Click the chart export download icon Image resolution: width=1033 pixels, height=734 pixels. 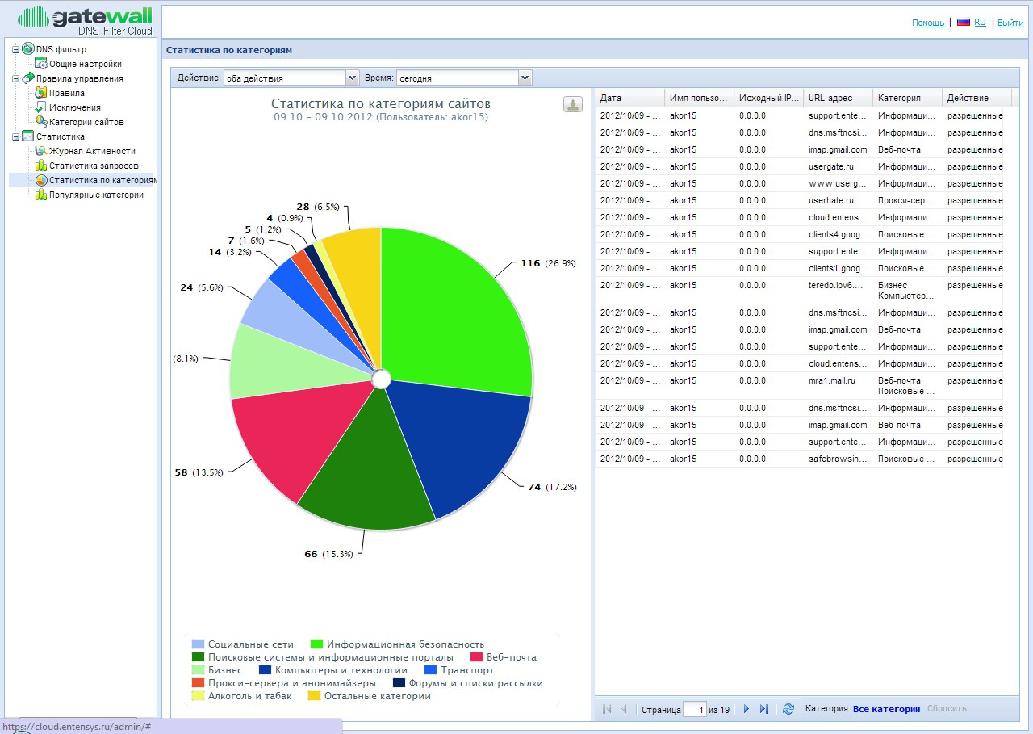(x=572, y=104)
